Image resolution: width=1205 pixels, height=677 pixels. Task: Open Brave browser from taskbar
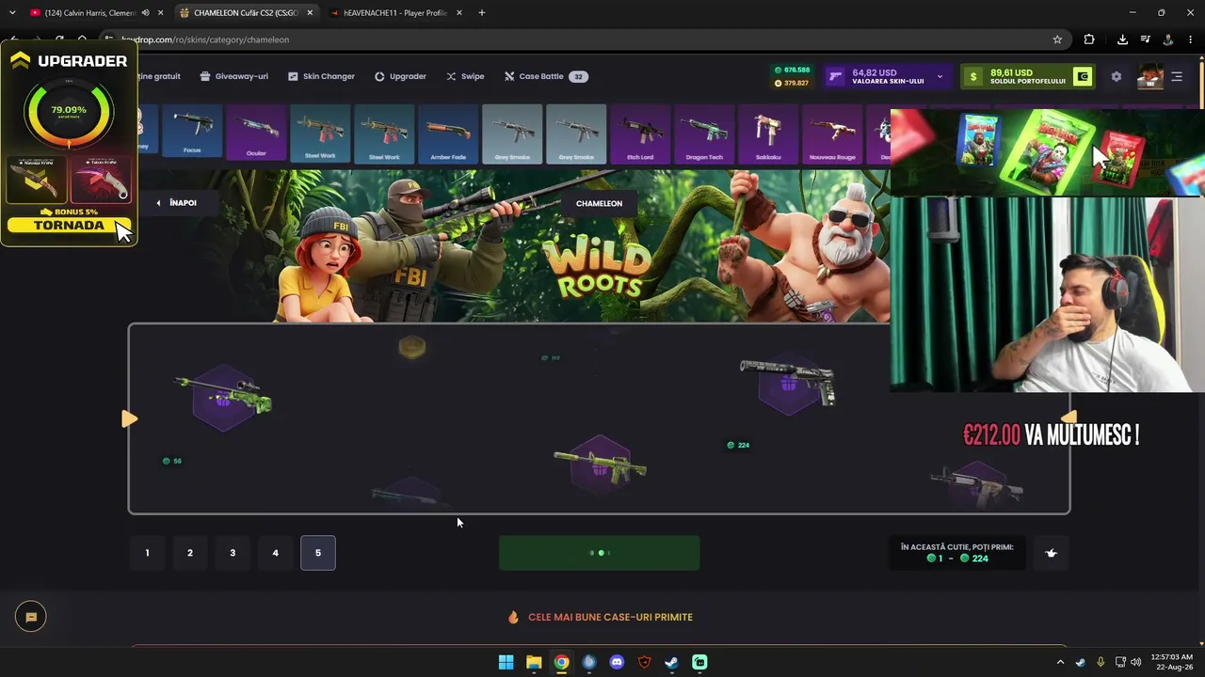pos(644,662)
